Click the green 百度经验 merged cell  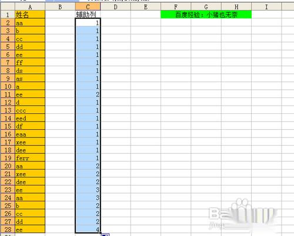tap(206, 15)
